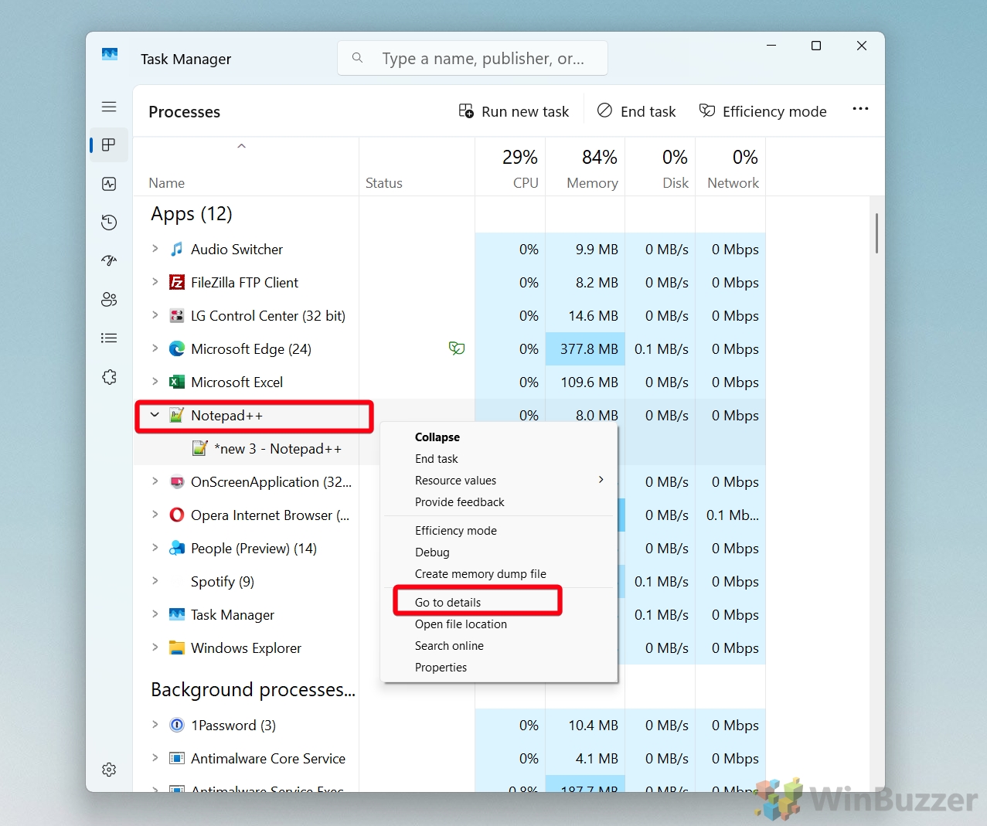Open the Services sidebar icon
Screen dimensions: 987x826
click(x=109, y=377)
